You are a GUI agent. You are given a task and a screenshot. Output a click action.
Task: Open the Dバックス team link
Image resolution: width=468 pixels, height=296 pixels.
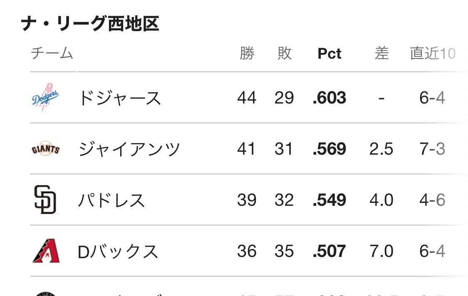(x=118, y=251)
